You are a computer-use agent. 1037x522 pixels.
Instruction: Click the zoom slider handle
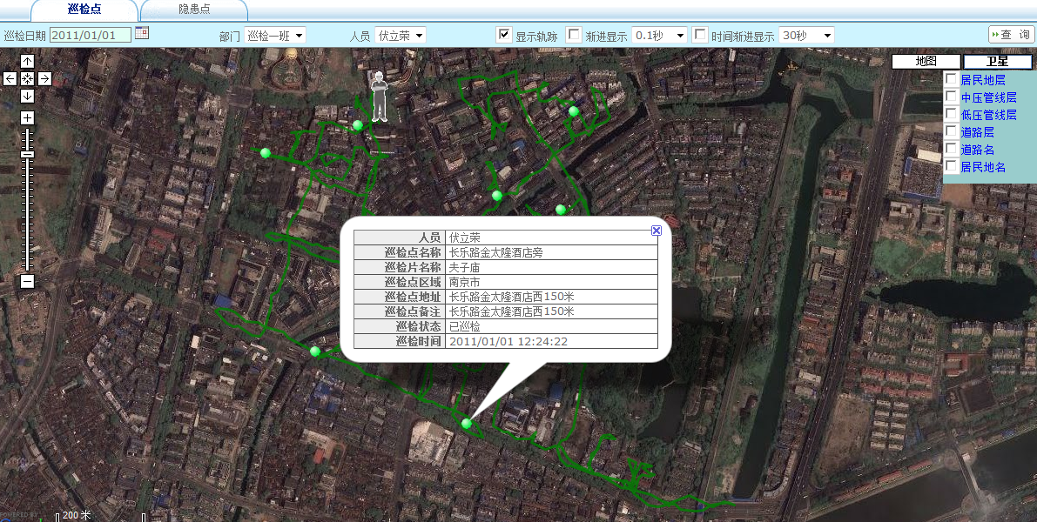point(27,154)
